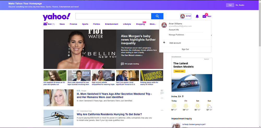Image resolution: width=261 pixels, height=128 pixels.
Task: Open three-dot options on the solar ad
Action: [x=162, y=110]
